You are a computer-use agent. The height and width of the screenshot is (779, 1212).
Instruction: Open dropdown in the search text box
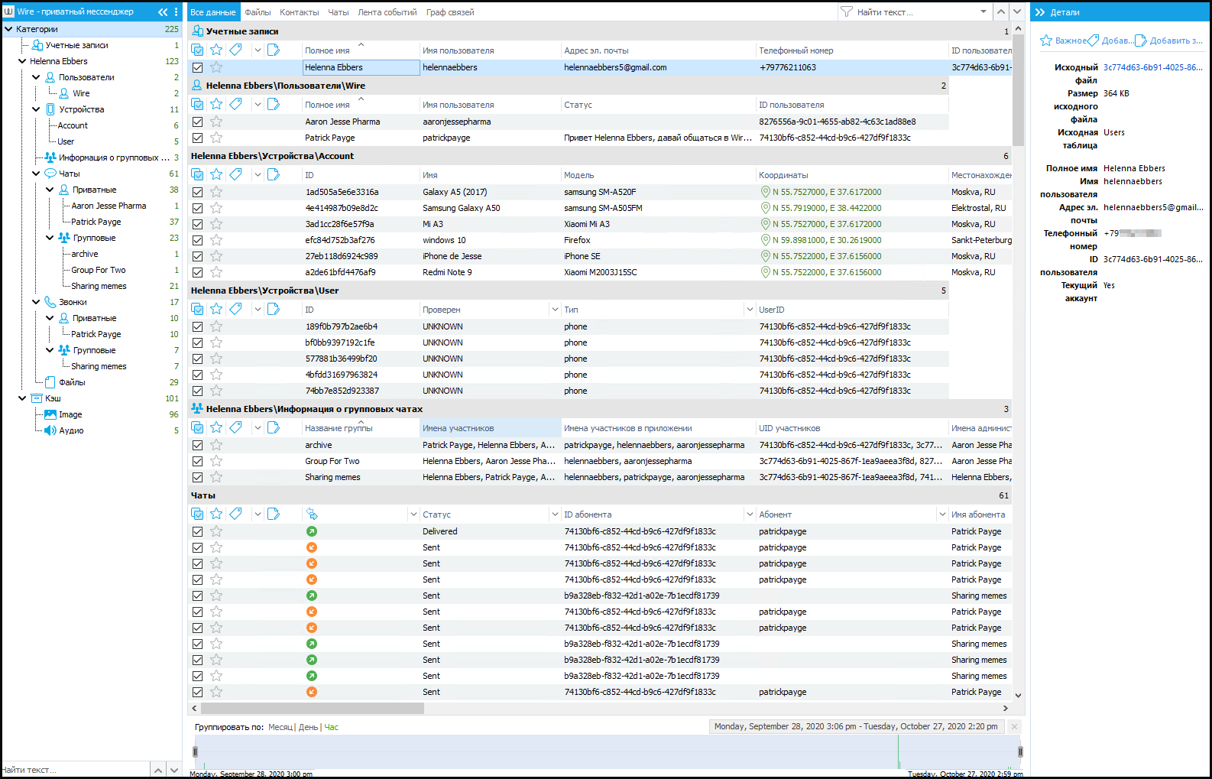984,11
